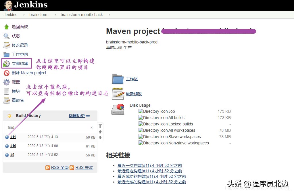The height and width of the screenshot is (193, 294).
Task: Click the notepad icon next to 修改记录
Action: (7, 45)
